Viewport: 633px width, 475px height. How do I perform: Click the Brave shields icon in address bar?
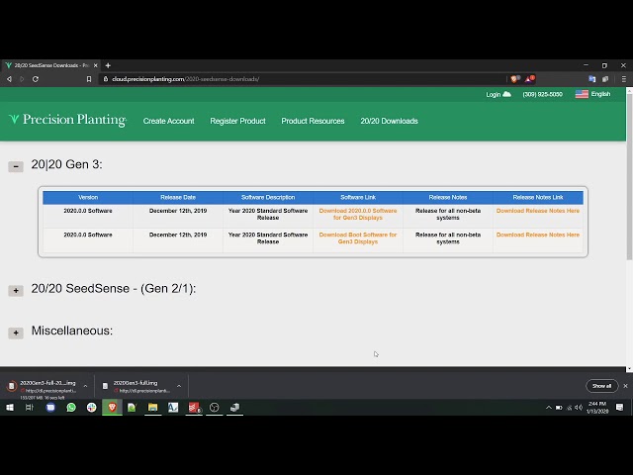(x=514, y=79)
